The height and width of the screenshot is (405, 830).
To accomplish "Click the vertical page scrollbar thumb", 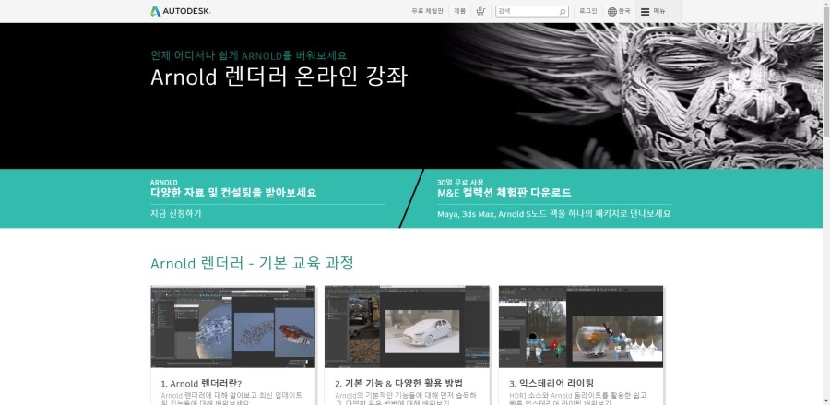I will pyautogui.click(x=826, y=74).
